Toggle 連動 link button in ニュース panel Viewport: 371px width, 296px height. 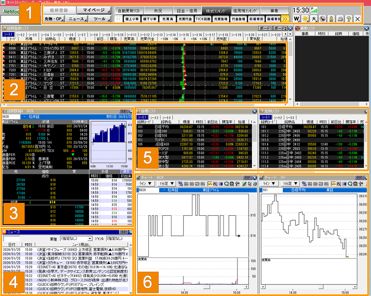click(124, 232)
